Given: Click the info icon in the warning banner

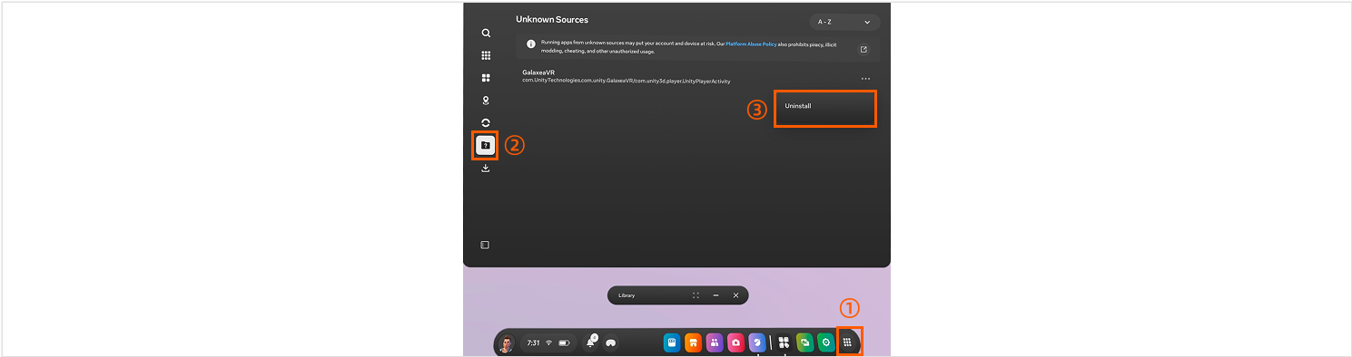Looking at the screenshot, I should 531,43.
